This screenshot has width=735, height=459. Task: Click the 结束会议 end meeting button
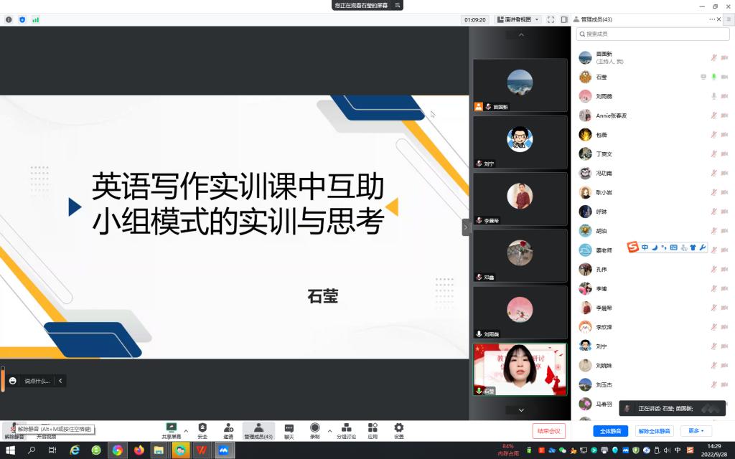(x=549, y=431)
